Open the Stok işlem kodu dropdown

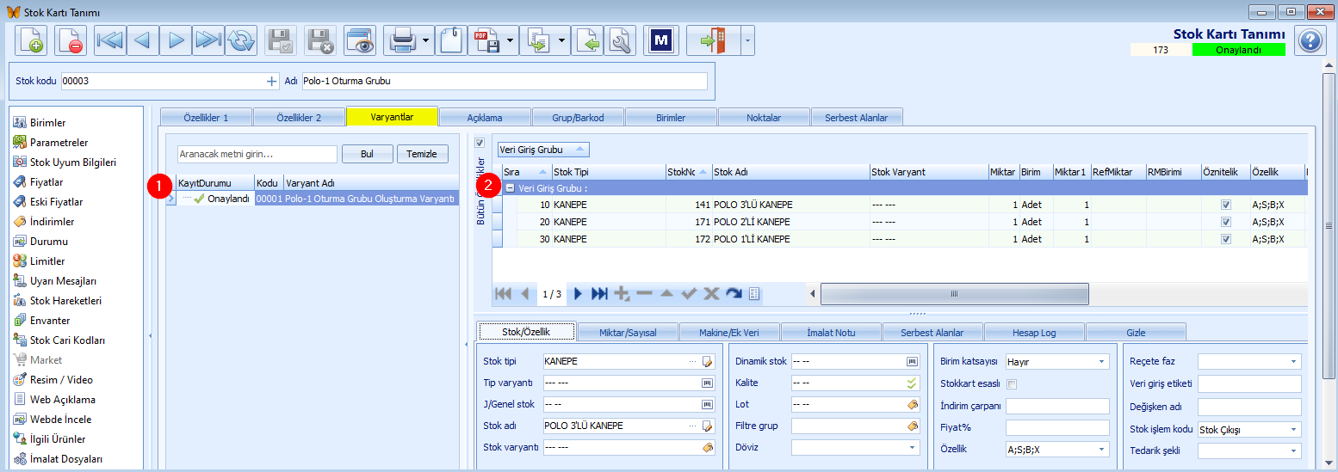click(x=1249, y=429)
